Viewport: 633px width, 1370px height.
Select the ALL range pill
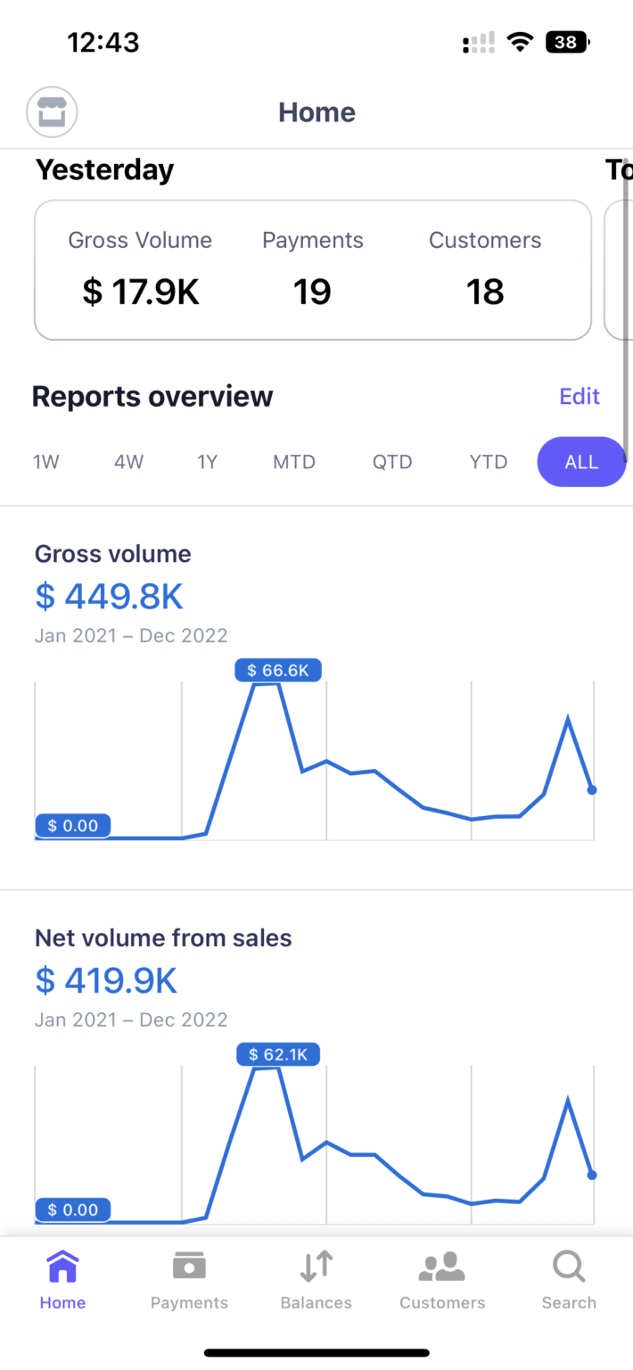(581, 462)
